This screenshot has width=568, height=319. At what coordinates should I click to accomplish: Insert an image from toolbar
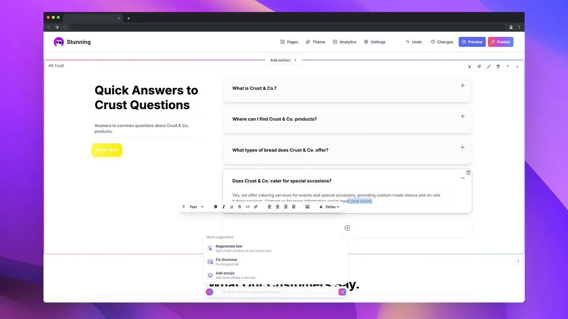coord(307,207)
